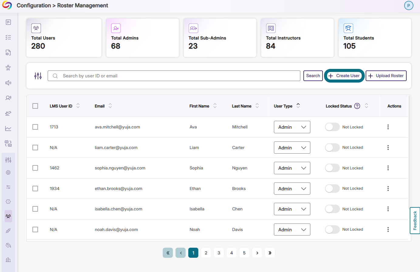Open the speaker volume sidebar icon
This screenshot has width=420, height=272.
pos(8,83)
